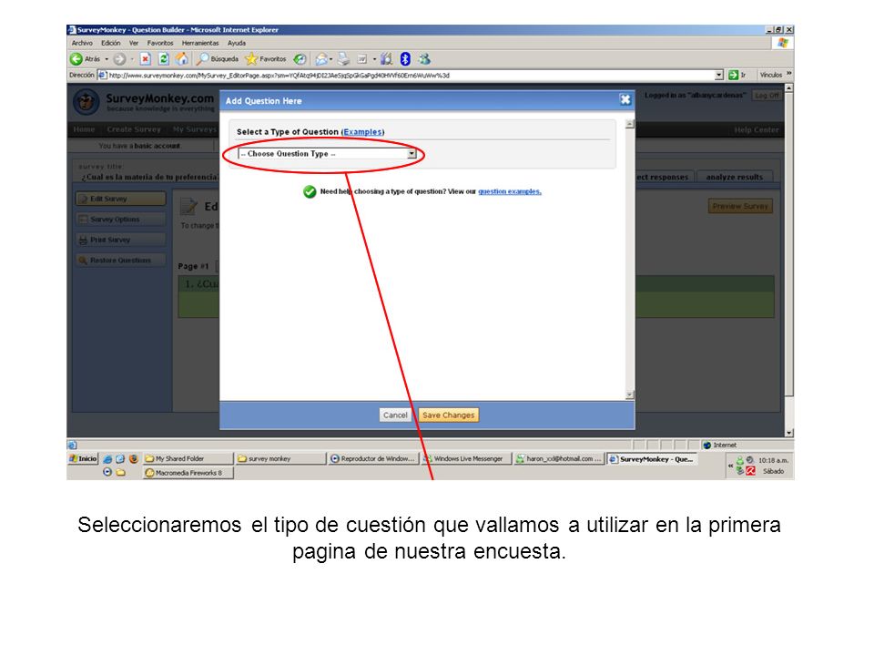
Task: Switch to Reproductor de Windows taskbar item
Action: [373, 458]
